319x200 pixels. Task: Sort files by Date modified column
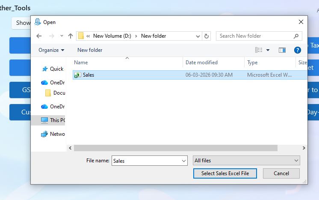tap(201, 63)
